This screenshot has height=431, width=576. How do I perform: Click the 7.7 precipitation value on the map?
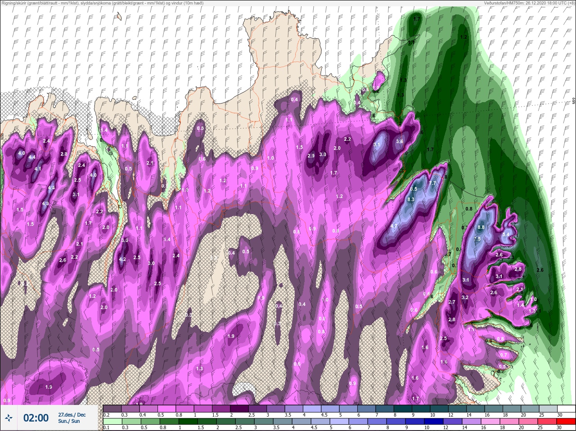tap(433, 183)
